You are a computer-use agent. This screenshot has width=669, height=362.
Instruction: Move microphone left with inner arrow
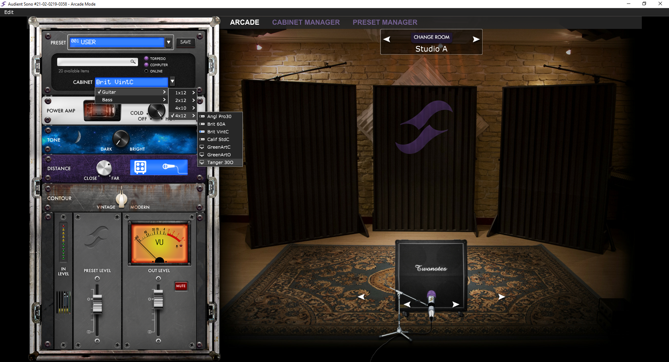407,304
